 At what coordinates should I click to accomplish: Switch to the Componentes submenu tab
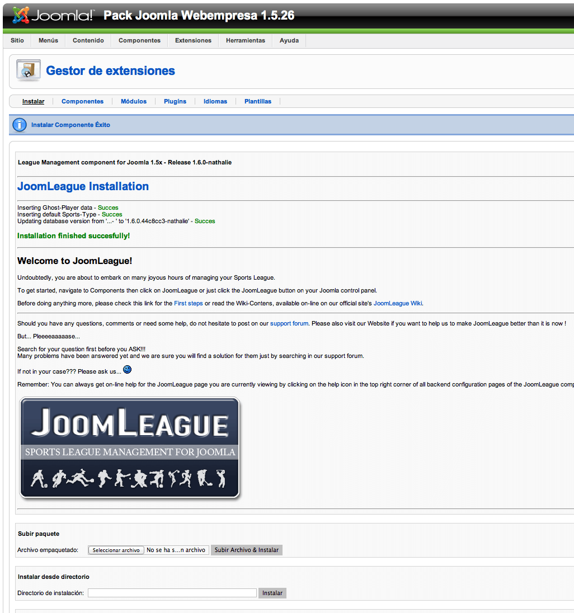(x=82, y=102)
